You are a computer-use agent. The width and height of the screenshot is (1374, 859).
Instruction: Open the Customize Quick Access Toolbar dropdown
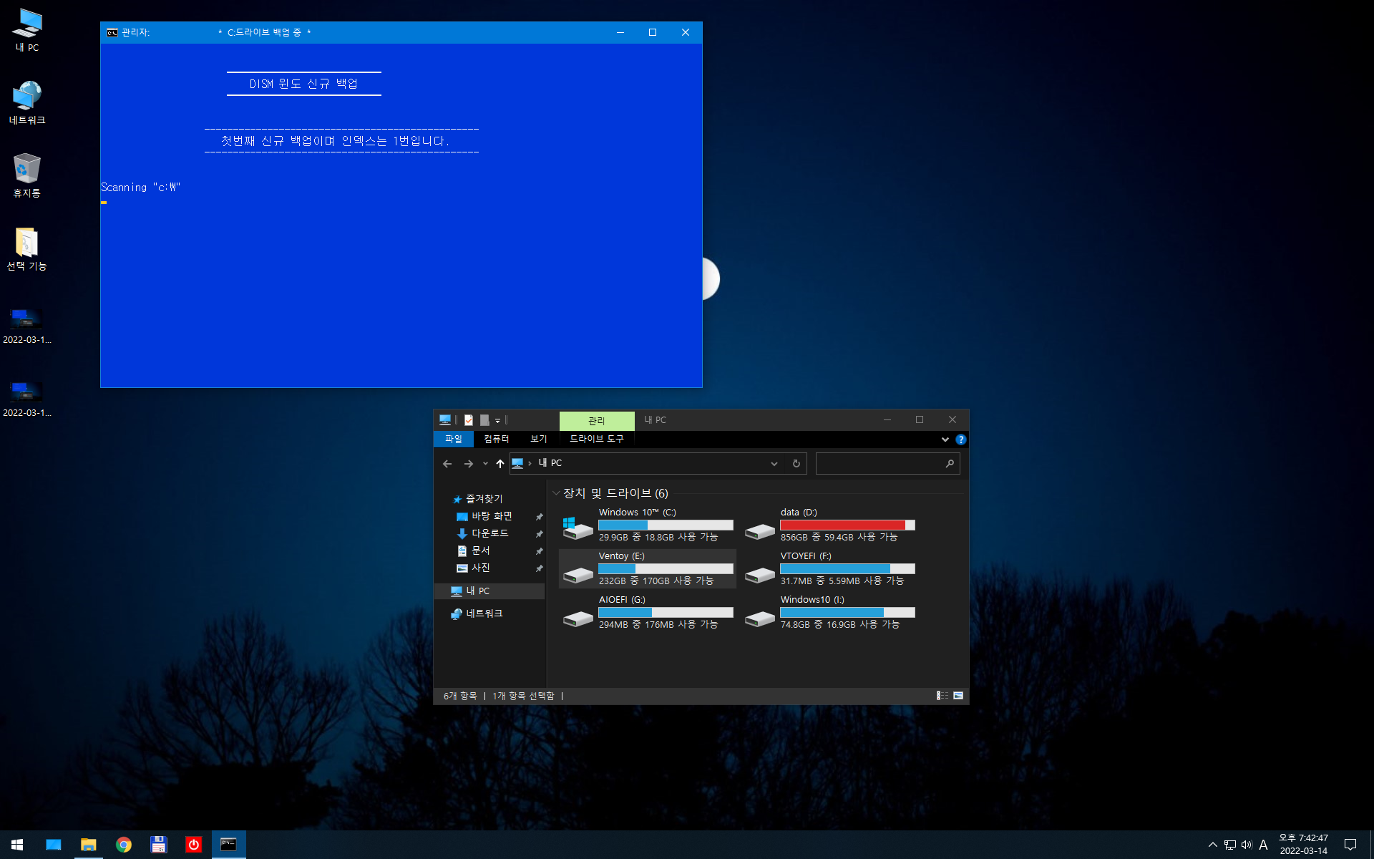coord(497,421)
